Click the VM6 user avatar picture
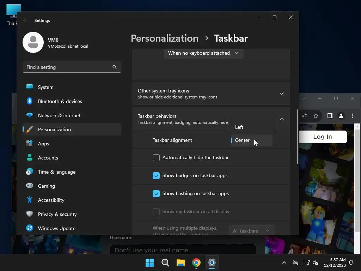361x271 pixels. coord(33,42)
